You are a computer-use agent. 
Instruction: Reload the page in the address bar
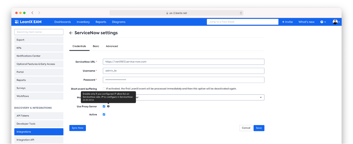click(x=241, y=13)
